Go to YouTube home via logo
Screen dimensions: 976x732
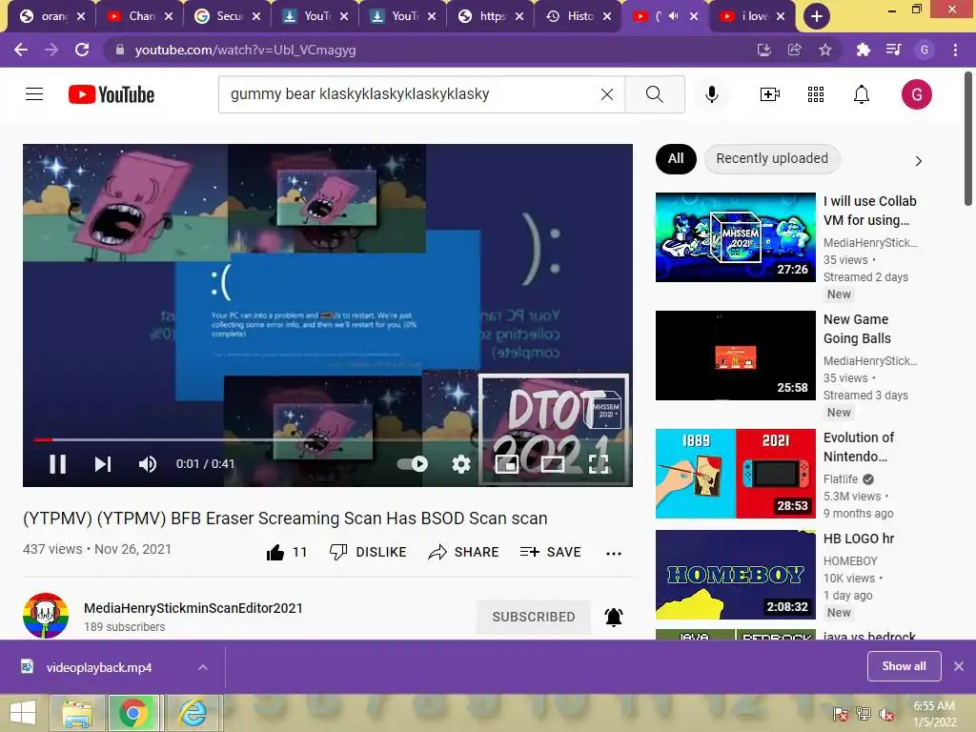point(112,94)
